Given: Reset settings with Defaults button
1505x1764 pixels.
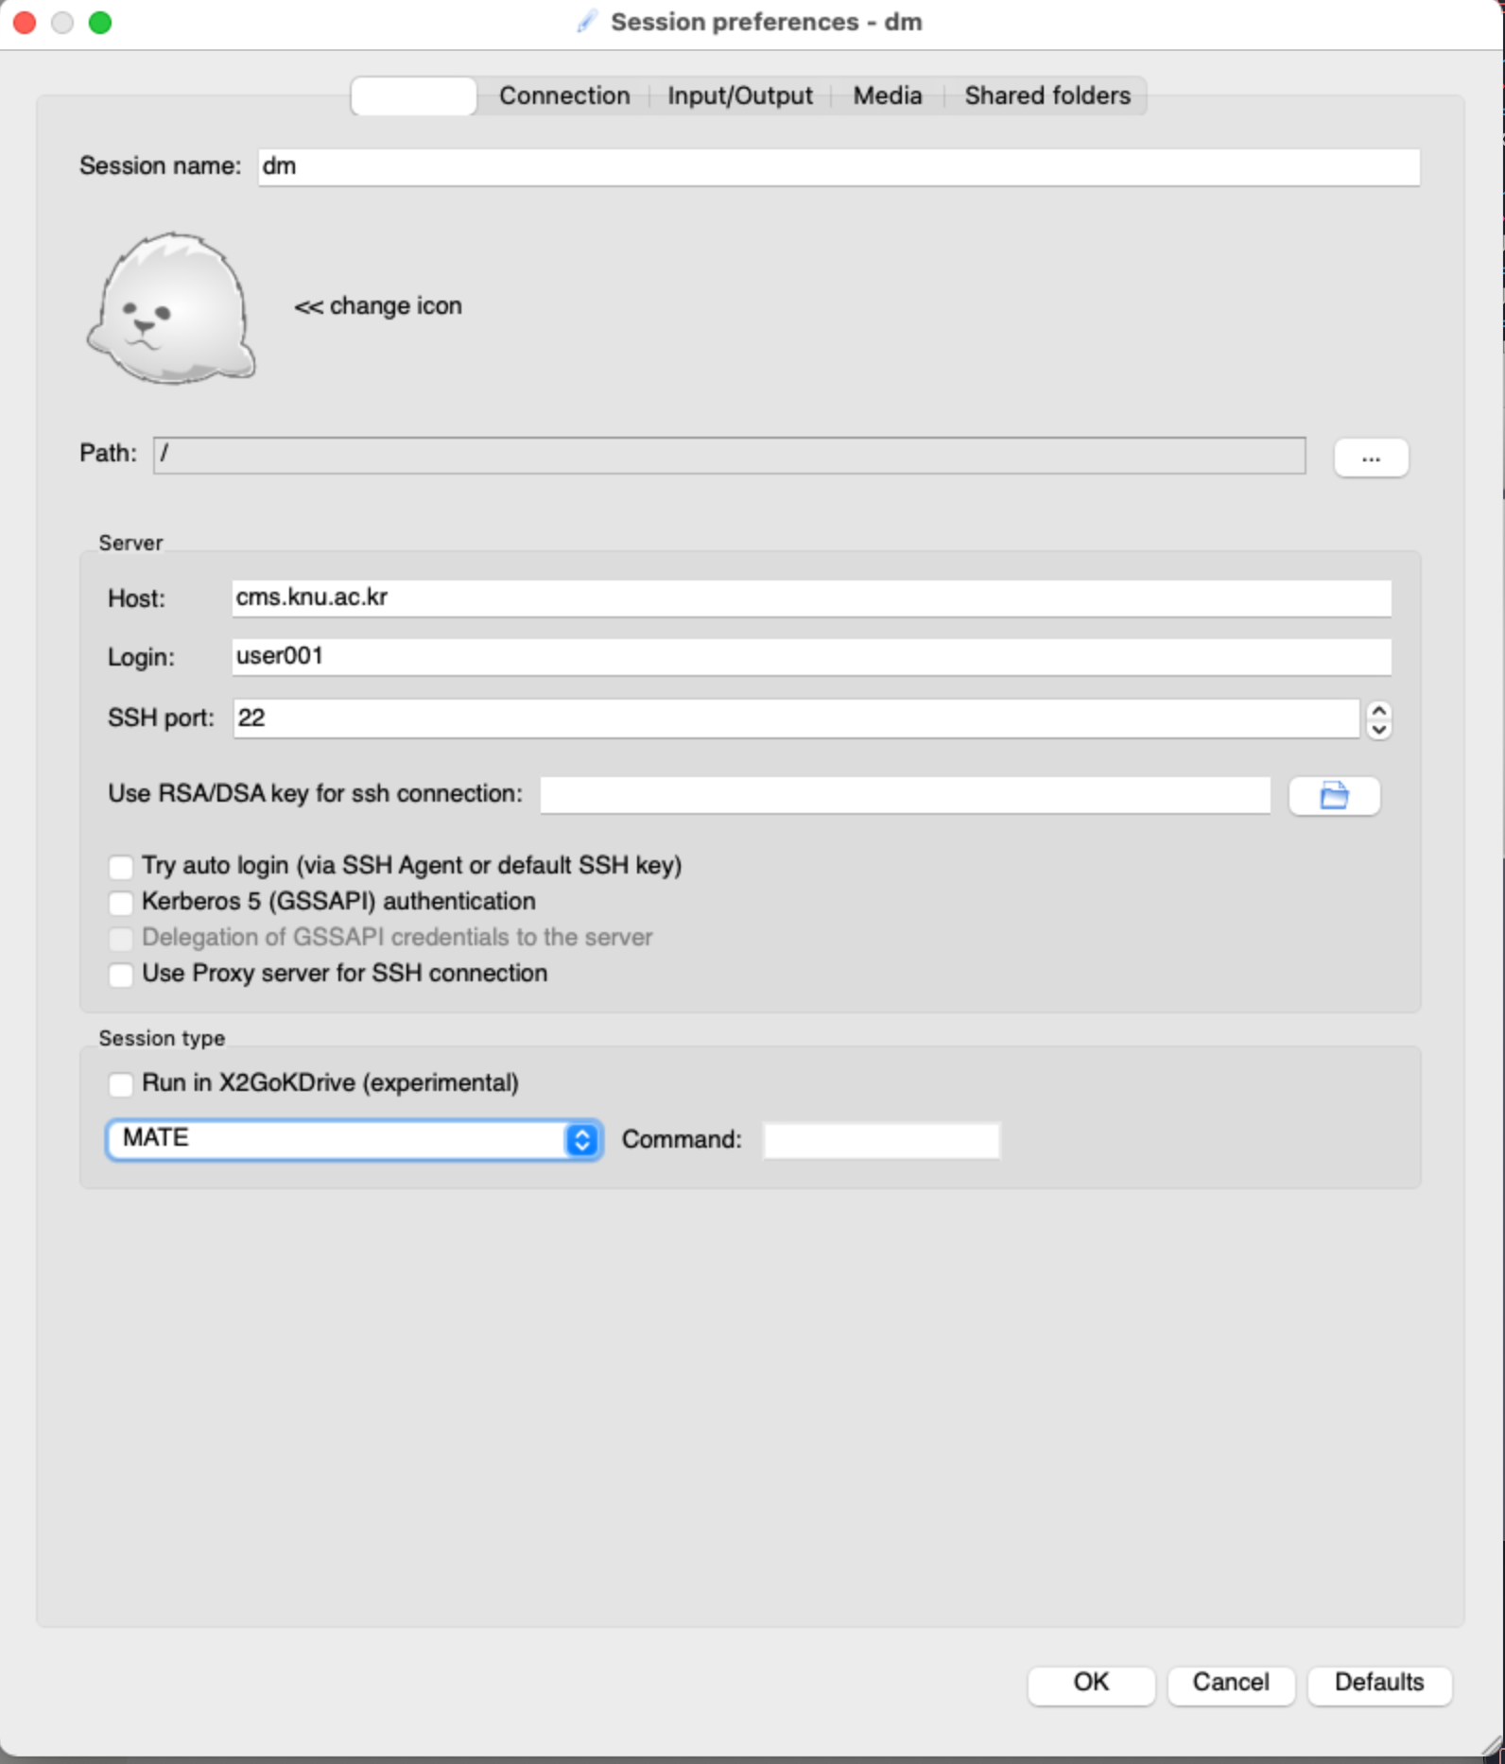Looking at the screenshot, I should click(1378, 1683).
